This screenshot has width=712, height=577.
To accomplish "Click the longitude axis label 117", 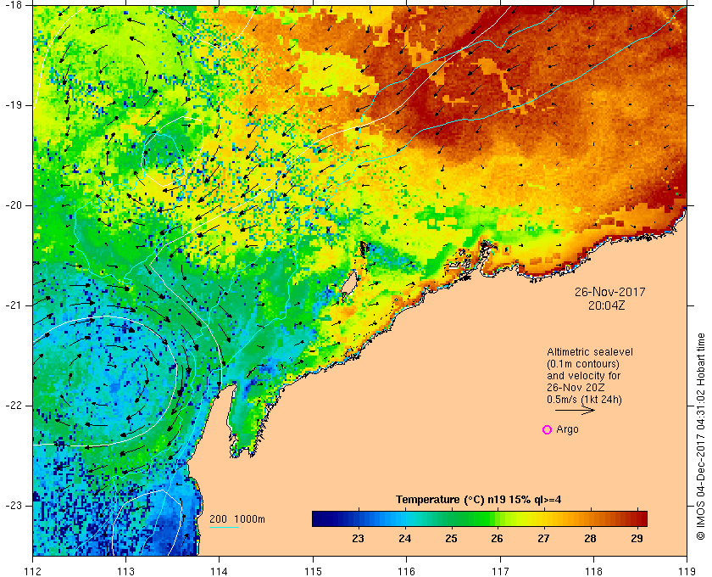I will pos(500,571).
